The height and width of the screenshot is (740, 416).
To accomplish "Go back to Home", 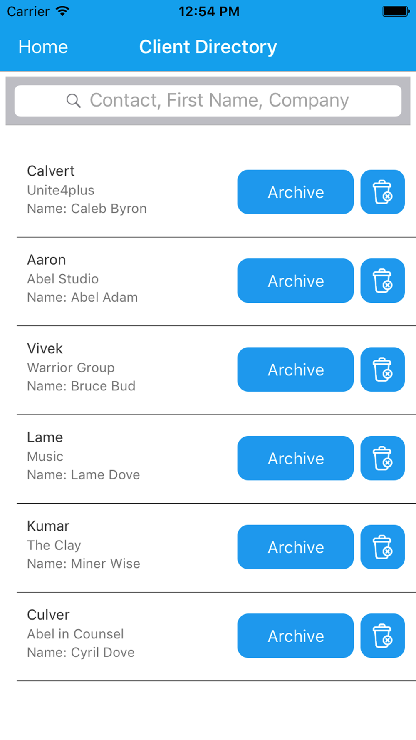I will [43, 47].
